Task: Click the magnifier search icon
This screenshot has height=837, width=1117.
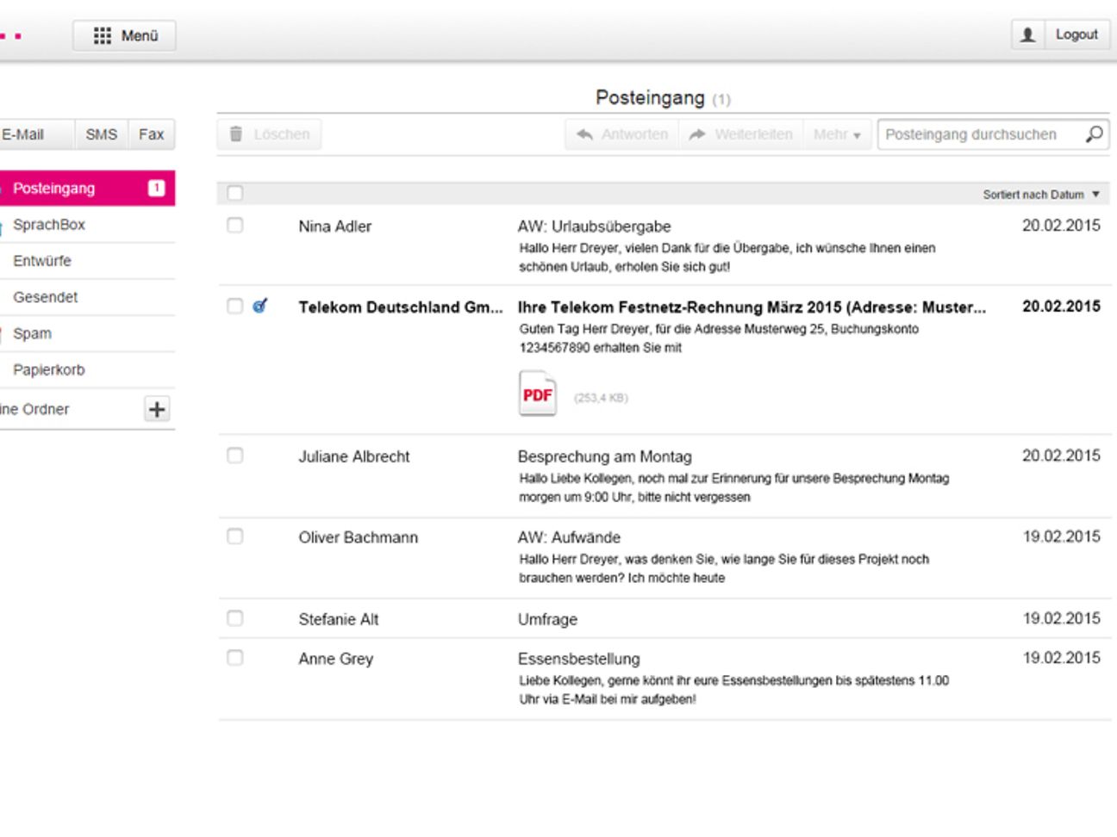Action: pos(1094,134)
